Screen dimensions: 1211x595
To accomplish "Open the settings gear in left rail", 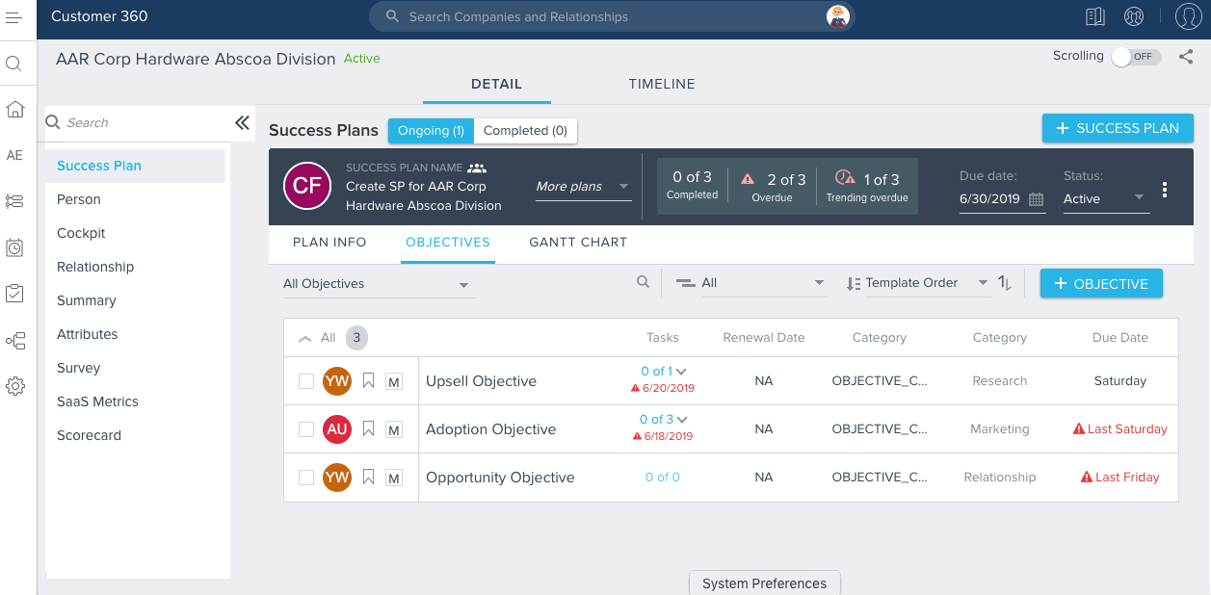I will click(14, 386).
